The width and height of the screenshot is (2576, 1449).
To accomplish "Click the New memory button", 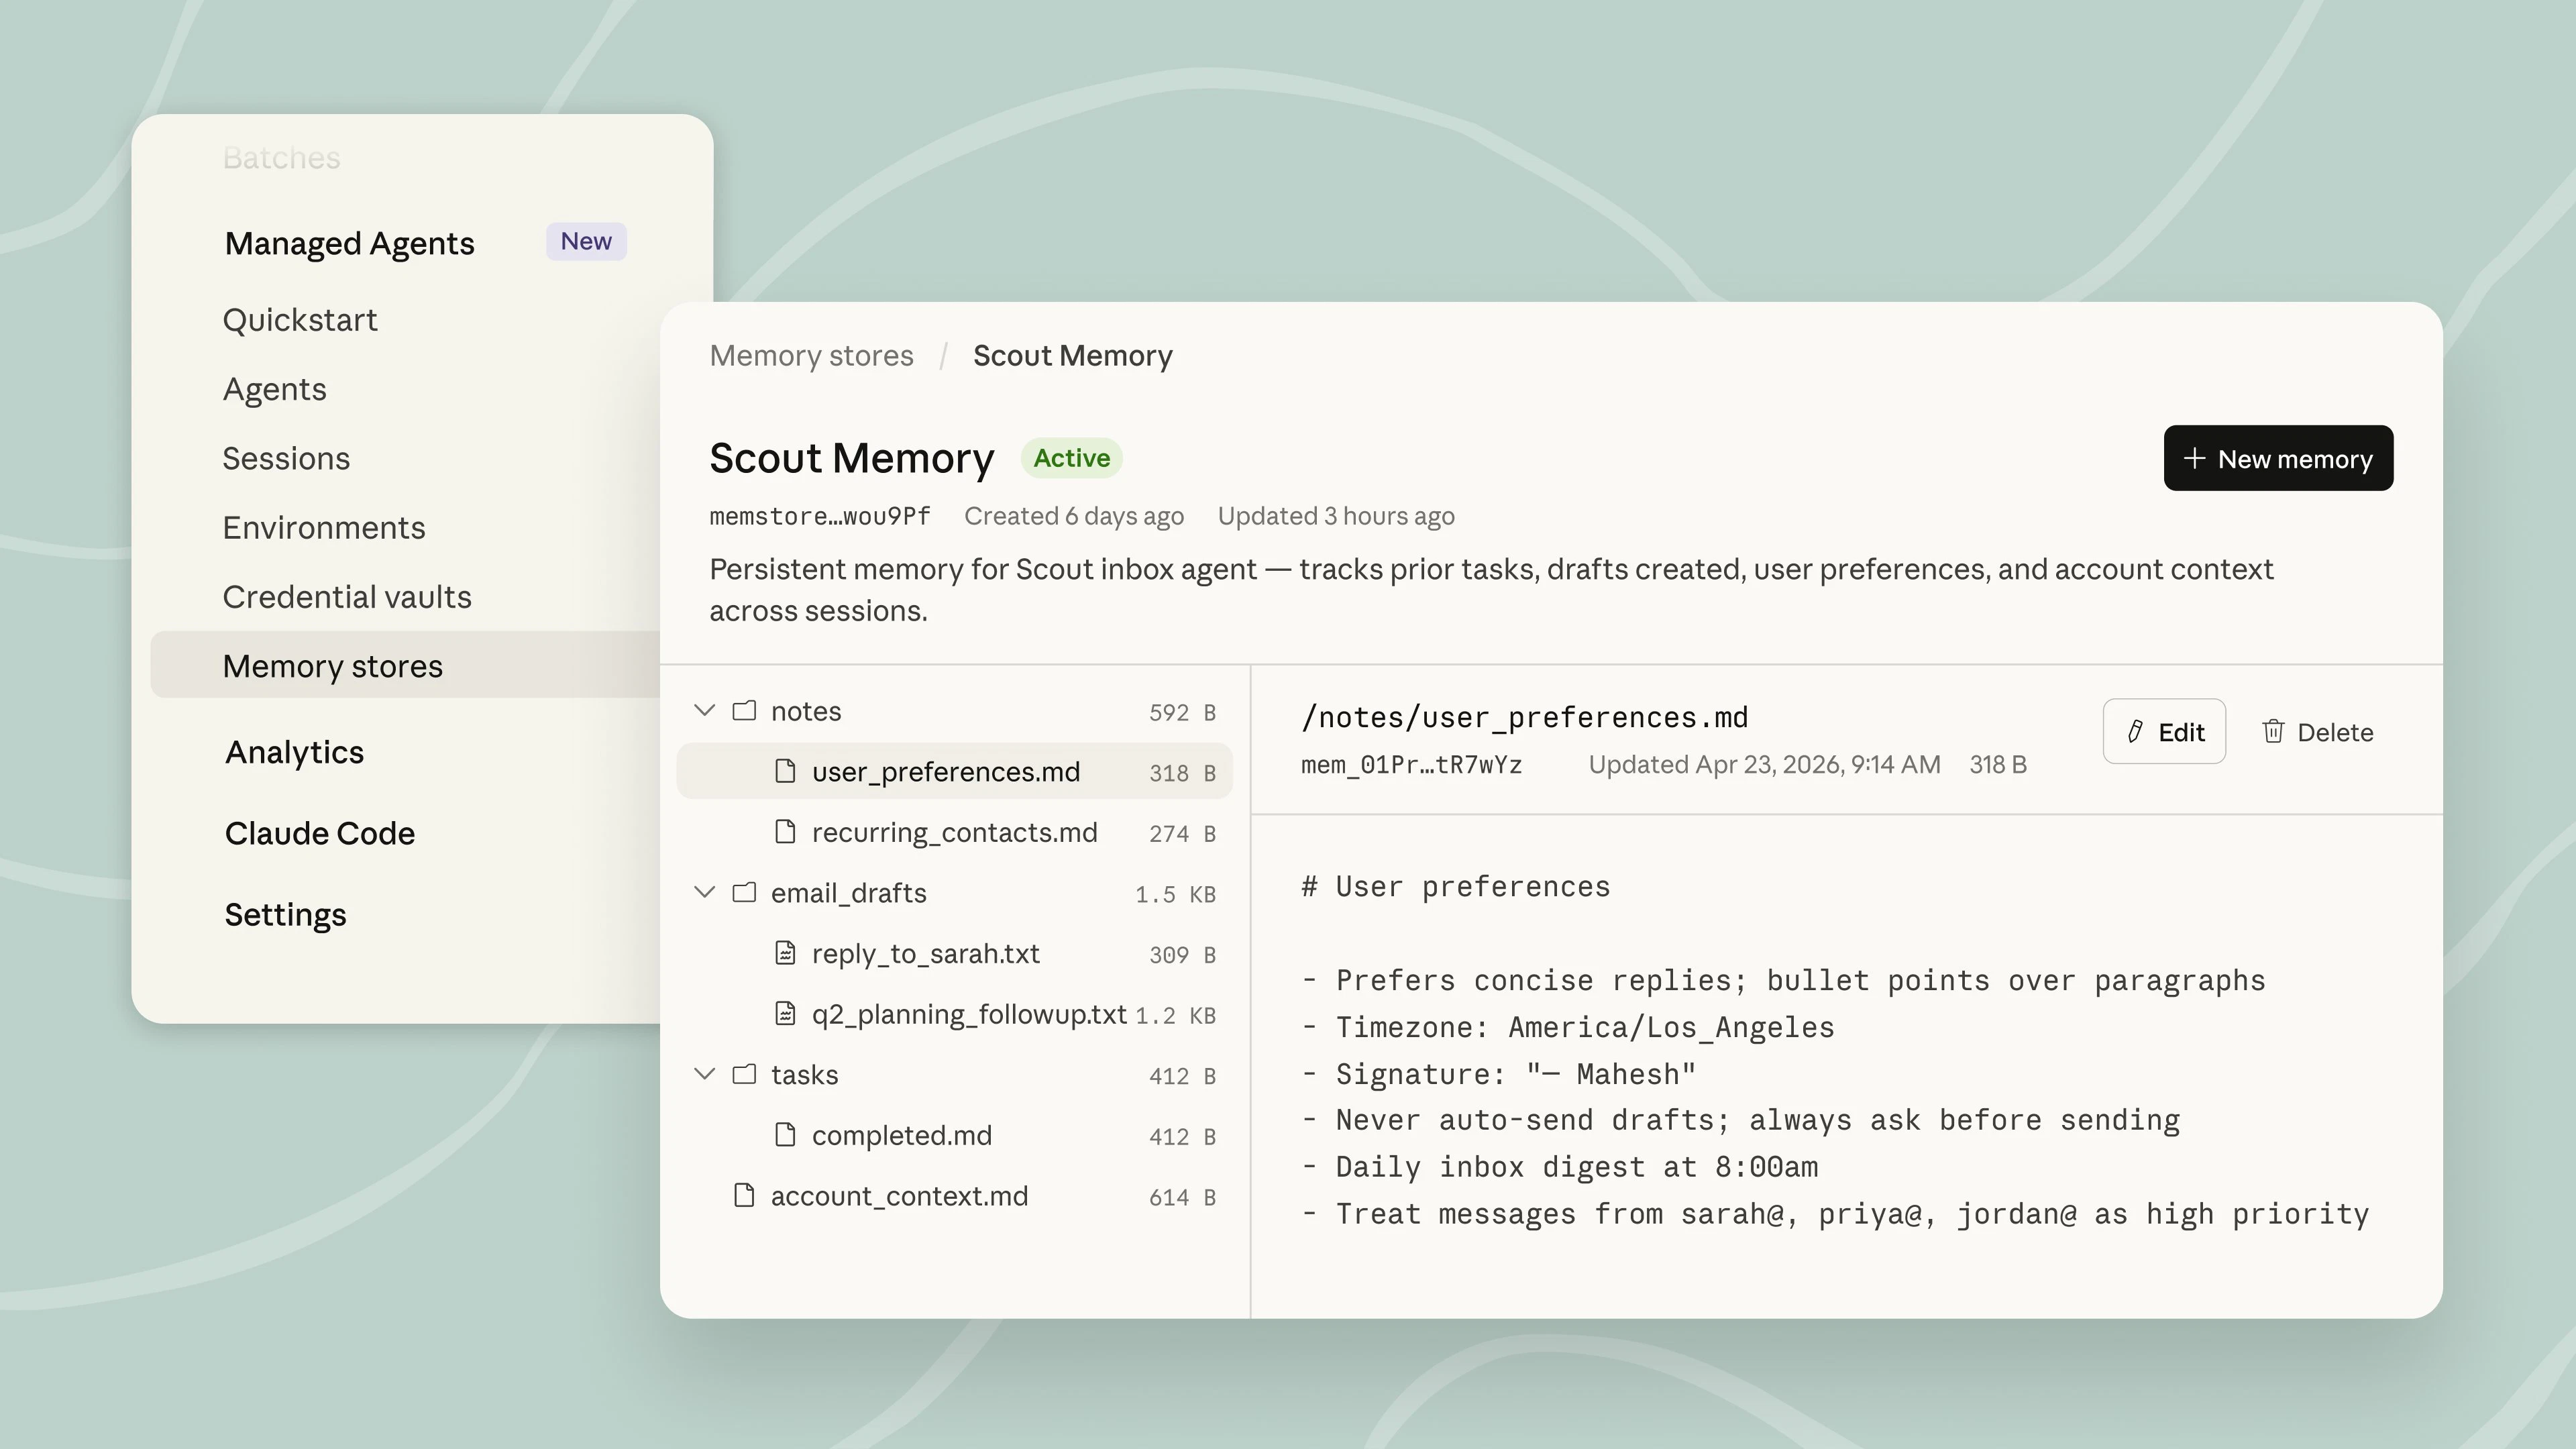I will pyautogui.click(x=2278, y=458).
